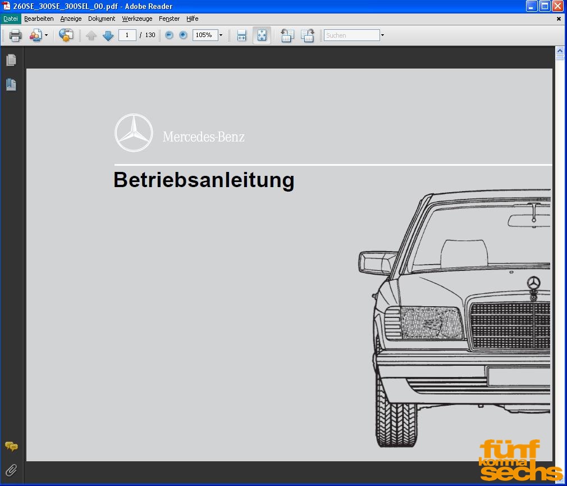Image resolution: width=567 pixels, height=486 pixels.
Task: Open the Comments panel icon
Action: [x=11, y=447]
